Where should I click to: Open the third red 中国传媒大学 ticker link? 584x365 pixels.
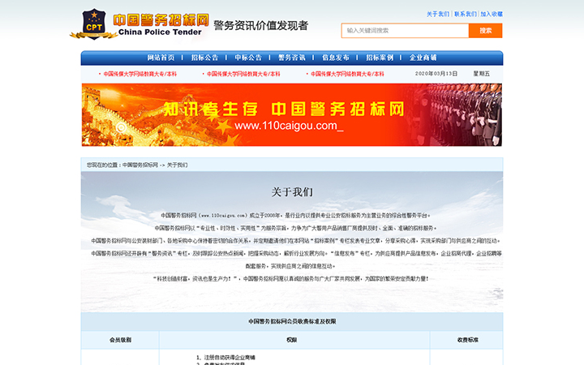pos(347,74)
